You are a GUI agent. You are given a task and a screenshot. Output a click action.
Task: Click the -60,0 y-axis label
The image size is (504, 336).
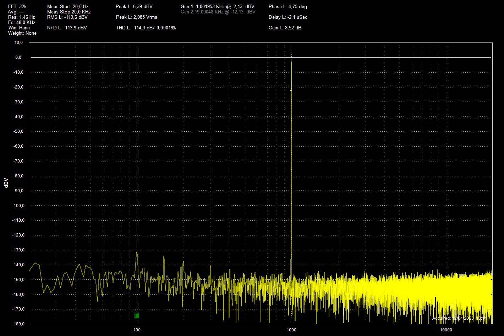18,146
